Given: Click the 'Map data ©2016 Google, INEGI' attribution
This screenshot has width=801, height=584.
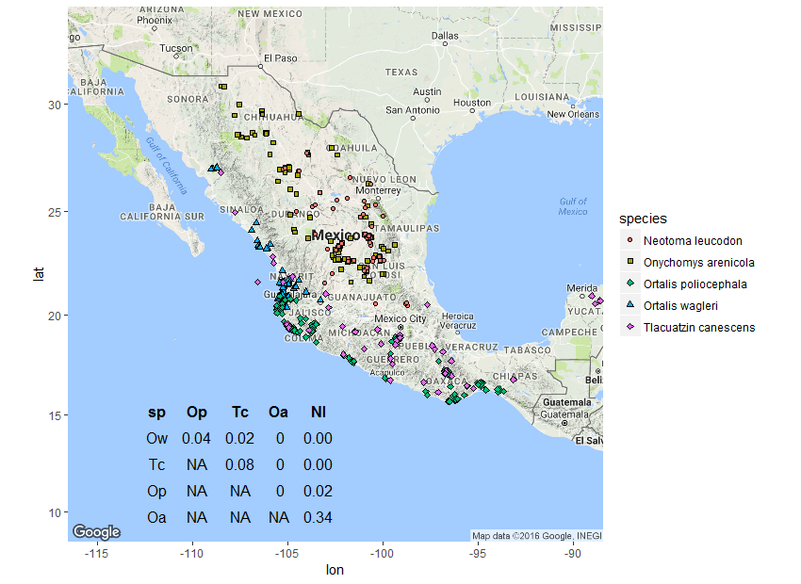Looking at the screenshot, I should click(x=537, y=536).
